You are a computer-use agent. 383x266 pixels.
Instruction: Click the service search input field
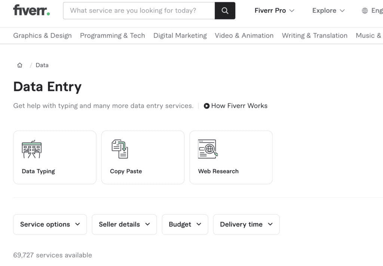pos(138,10)
